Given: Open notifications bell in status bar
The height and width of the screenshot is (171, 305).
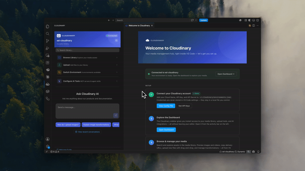Looking at the screenshot, I should (x=258, y=152).
